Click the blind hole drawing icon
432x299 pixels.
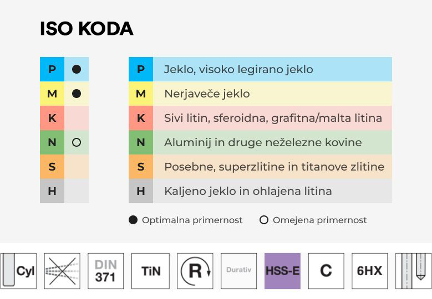tap(413, 271)
